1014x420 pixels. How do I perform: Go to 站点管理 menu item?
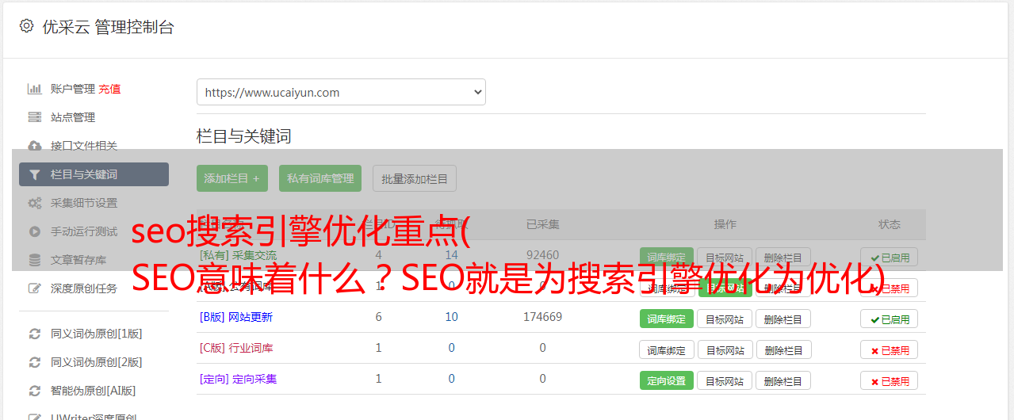click(x=73, y=117)
